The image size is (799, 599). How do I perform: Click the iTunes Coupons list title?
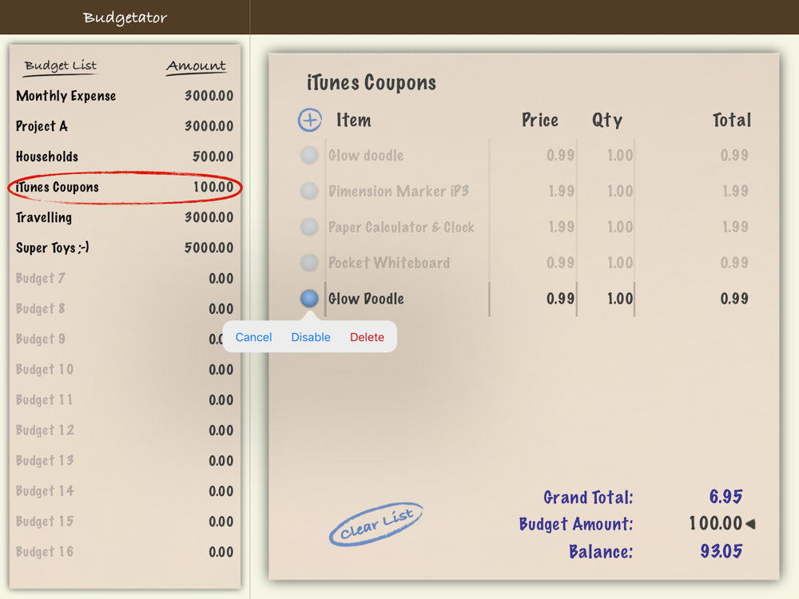pyautogui.click(x=371, y=82)
